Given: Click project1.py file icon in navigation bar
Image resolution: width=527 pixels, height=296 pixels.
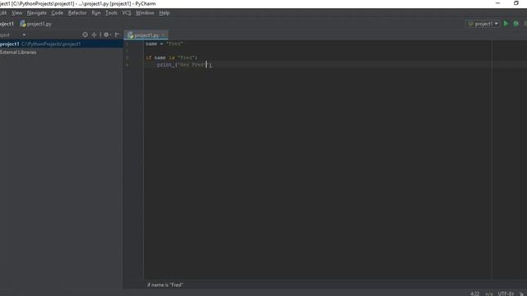Looking at the screenshot, I should click(23, 24).
